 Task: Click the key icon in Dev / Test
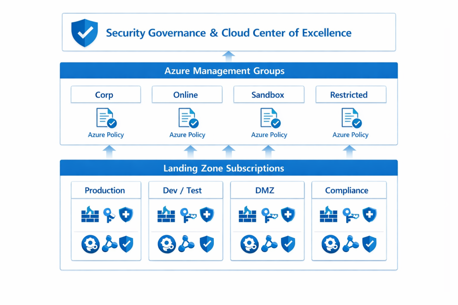point(188,215)
